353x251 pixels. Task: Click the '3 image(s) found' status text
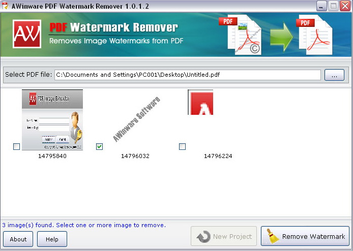pos(84,225)
